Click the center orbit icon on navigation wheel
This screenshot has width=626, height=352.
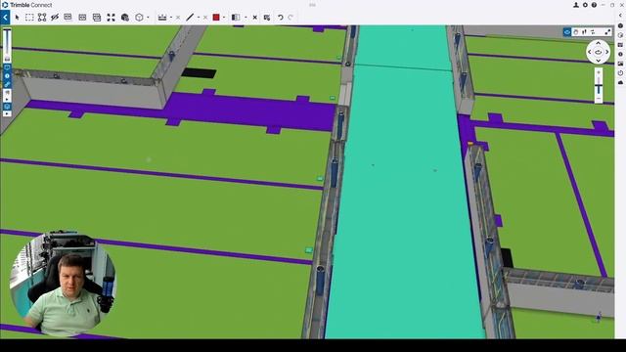coord(598,52)
